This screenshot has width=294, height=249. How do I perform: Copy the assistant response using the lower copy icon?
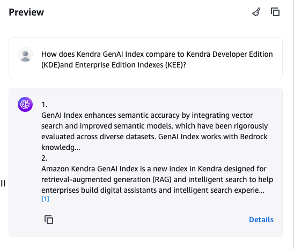pos(49,220)
